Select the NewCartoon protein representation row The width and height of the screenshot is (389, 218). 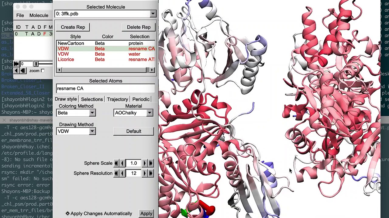coord(106,43)
